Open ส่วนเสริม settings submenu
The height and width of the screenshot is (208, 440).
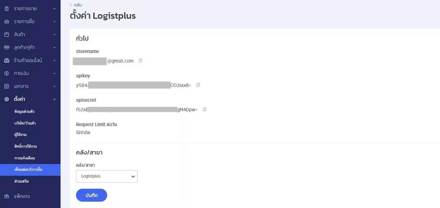21,181
